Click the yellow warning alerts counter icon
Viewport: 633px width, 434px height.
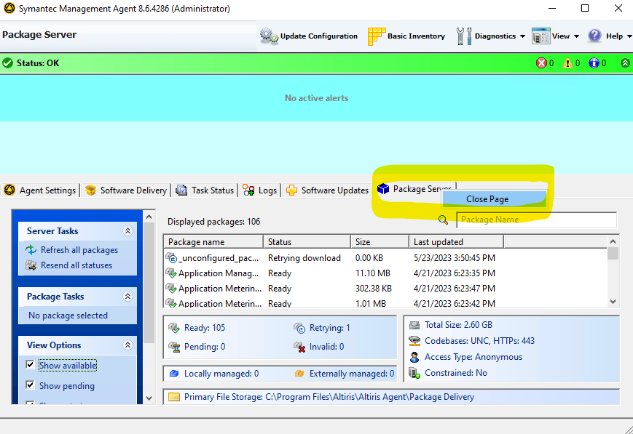[x=568, y=63]
